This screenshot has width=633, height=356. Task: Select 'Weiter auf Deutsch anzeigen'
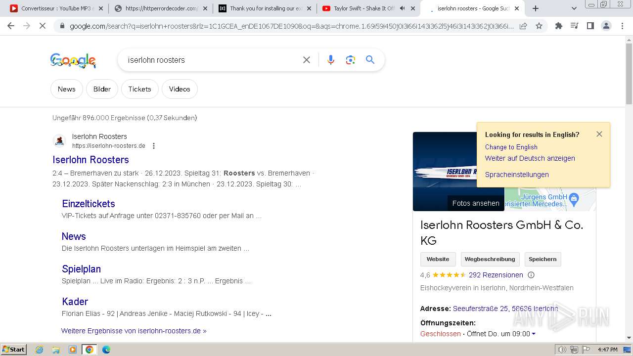point(530,158)
